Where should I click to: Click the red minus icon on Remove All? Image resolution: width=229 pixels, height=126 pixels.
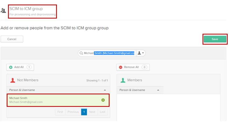pyautogui.click(x=121, y=67)
